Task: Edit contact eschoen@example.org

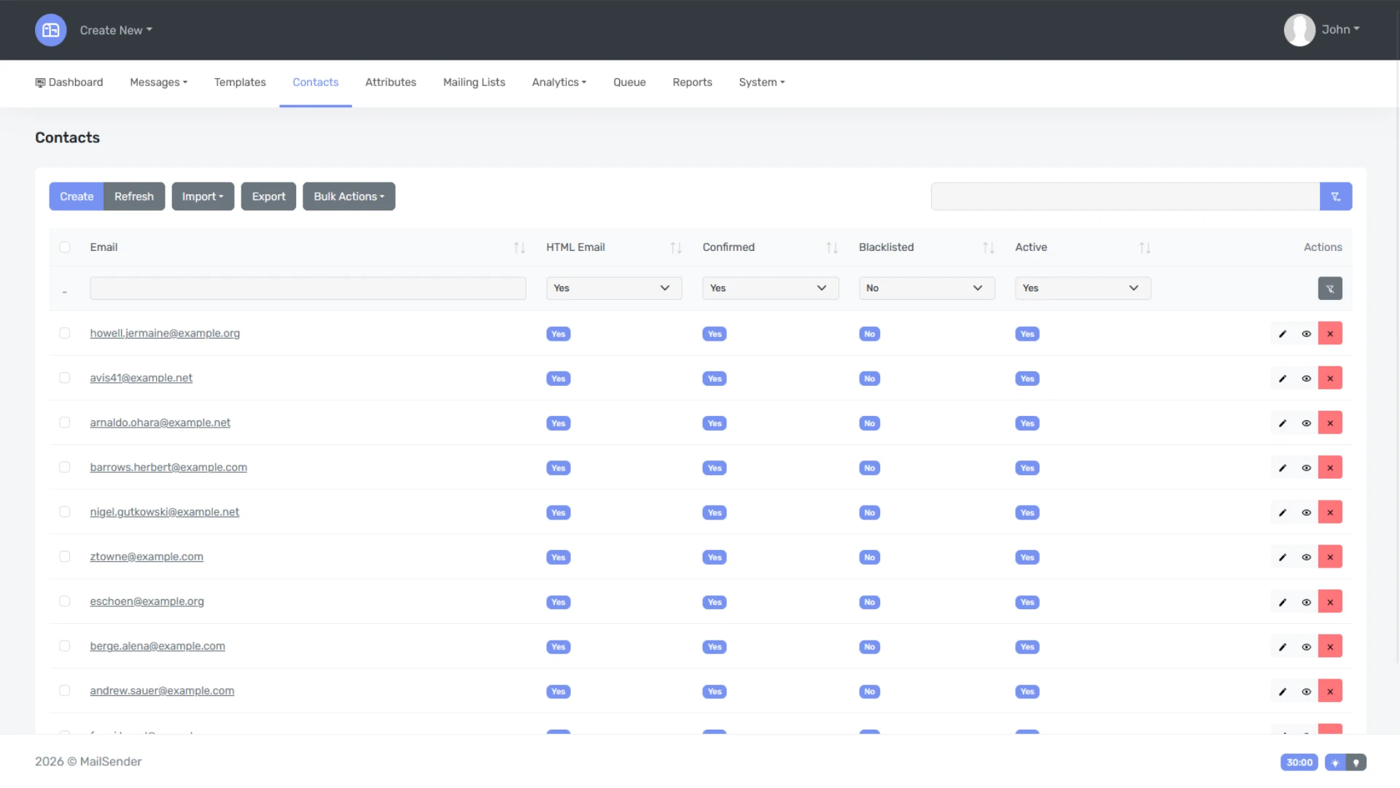Action: click(1282, 601)
